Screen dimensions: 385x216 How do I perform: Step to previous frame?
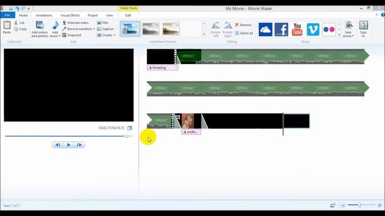(x=58, y=145)
